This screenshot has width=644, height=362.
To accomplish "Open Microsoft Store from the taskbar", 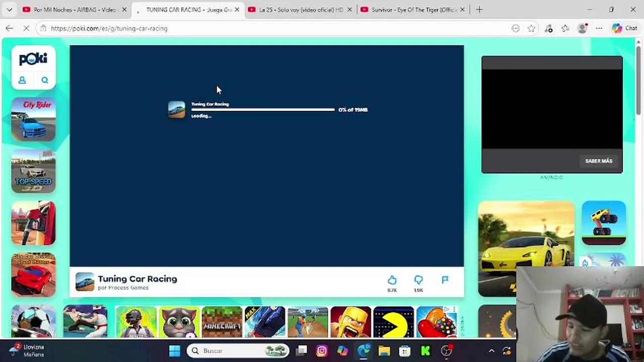I will tap(405, 350).
